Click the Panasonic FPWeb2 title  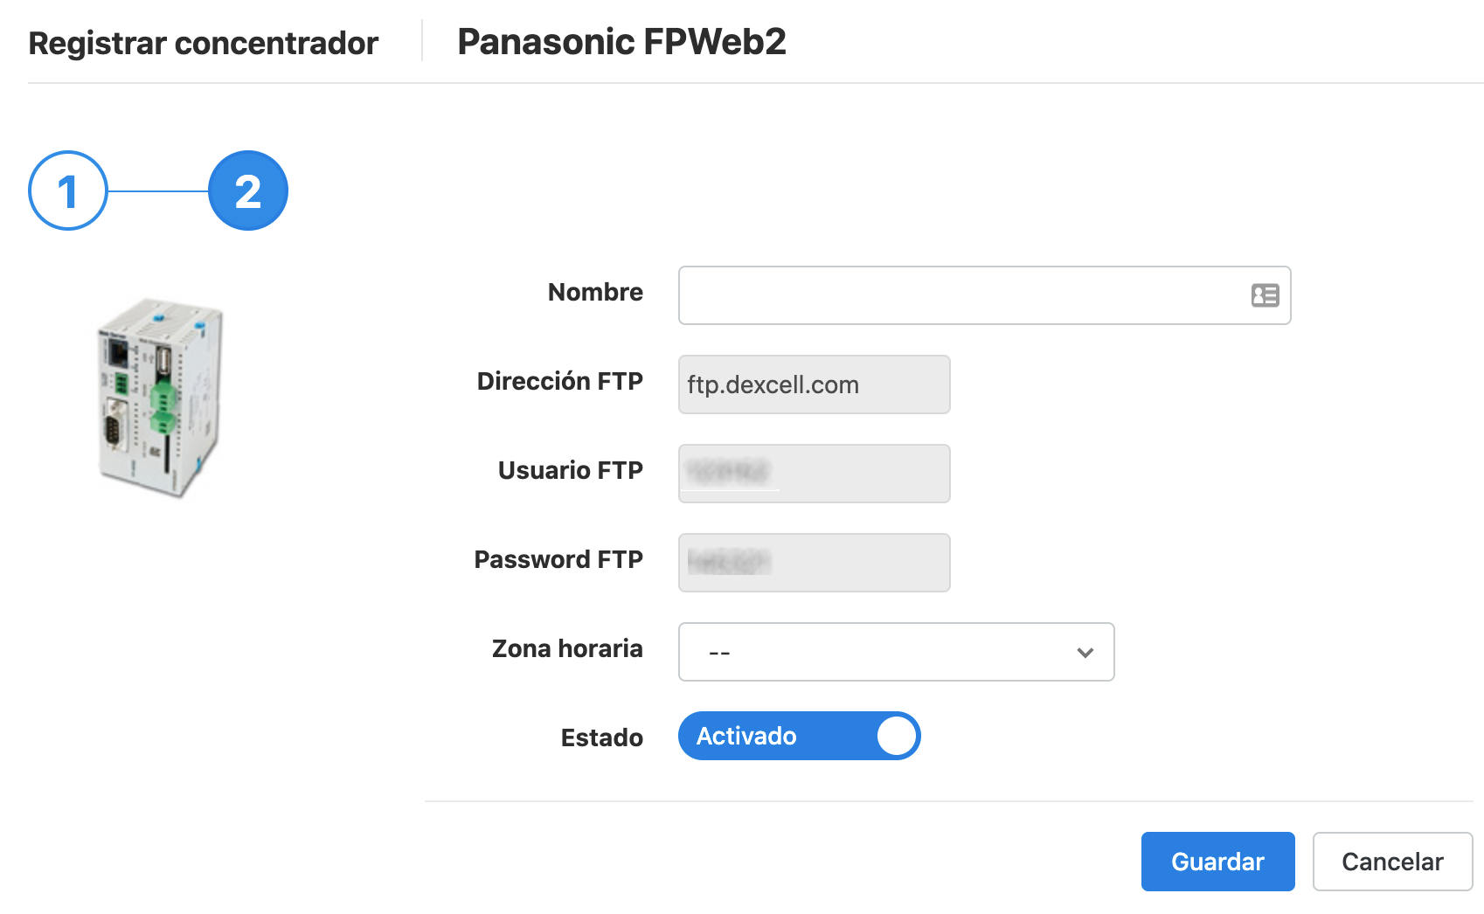[x=621, y=42]
